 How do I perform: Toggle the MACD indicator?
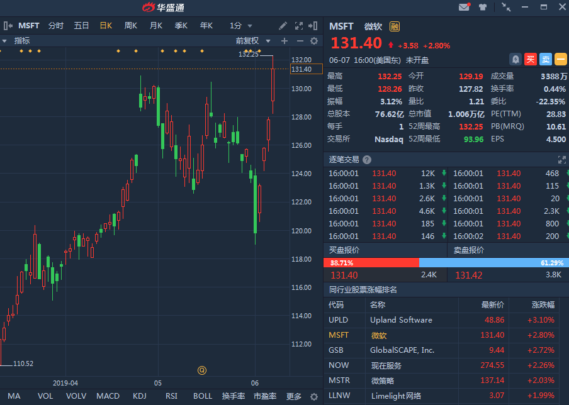pos(108,396)
